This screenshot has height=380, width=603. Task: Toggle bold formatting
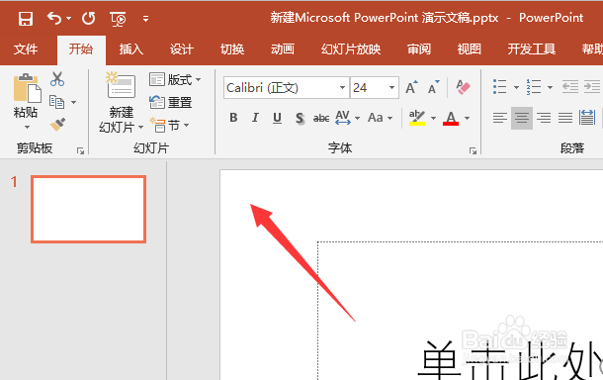pos(233,118)
